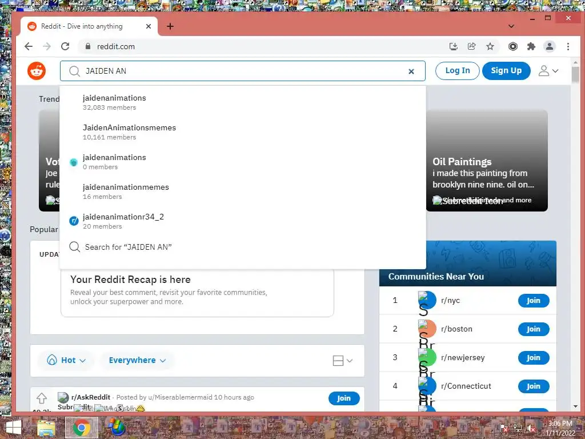
Task: Open the Everywhere location dropdown
Action: [137, 360]
